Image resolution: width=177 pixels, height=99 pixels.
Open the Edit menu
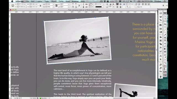click(x=33, y=1)
